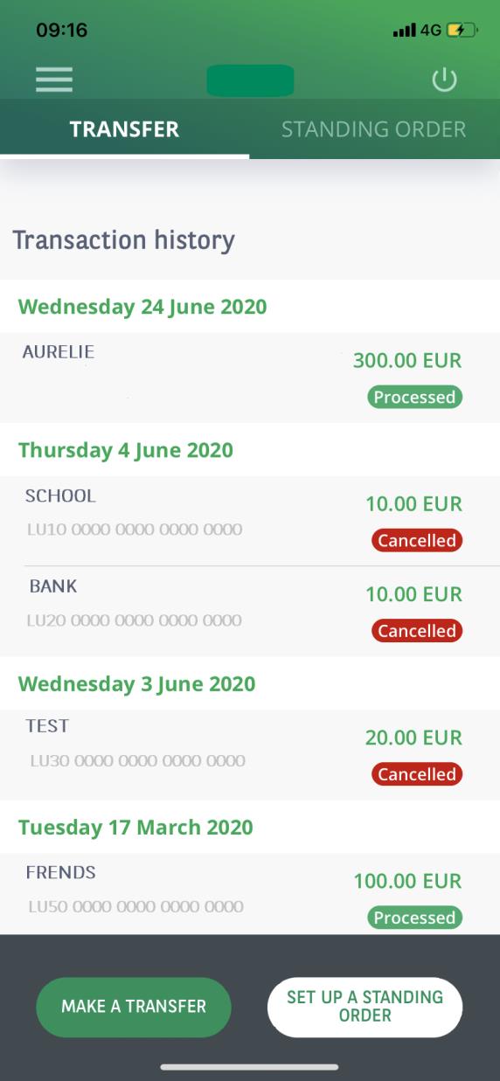This screenshot has height=1081, width=500.
Task: Open the BANK transaction entry
Action: click(250, 612)
